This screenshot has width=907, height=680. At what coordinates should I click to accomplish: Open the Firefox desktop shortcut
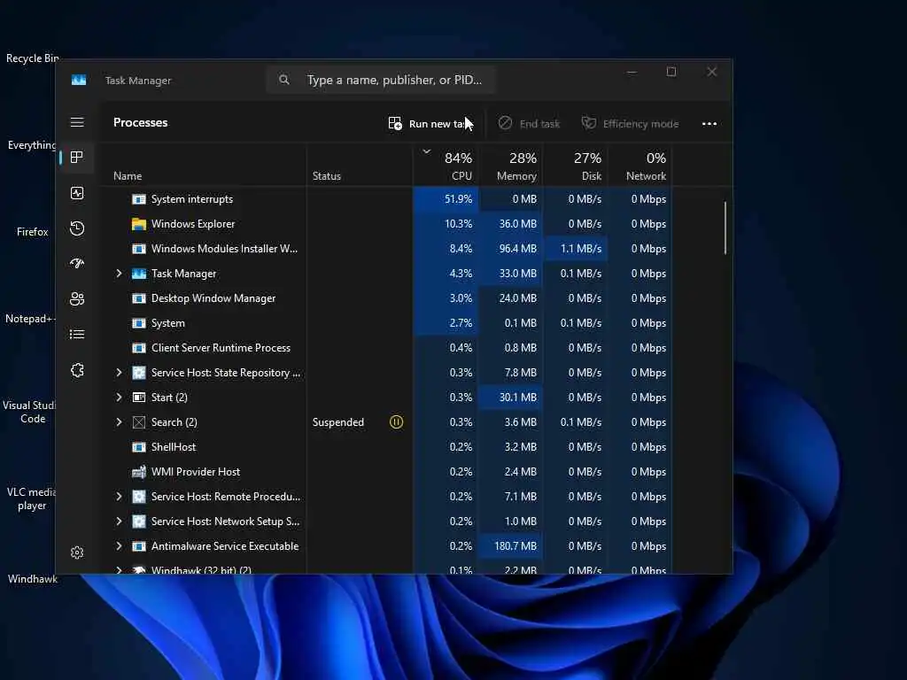[x=33, y=232]
